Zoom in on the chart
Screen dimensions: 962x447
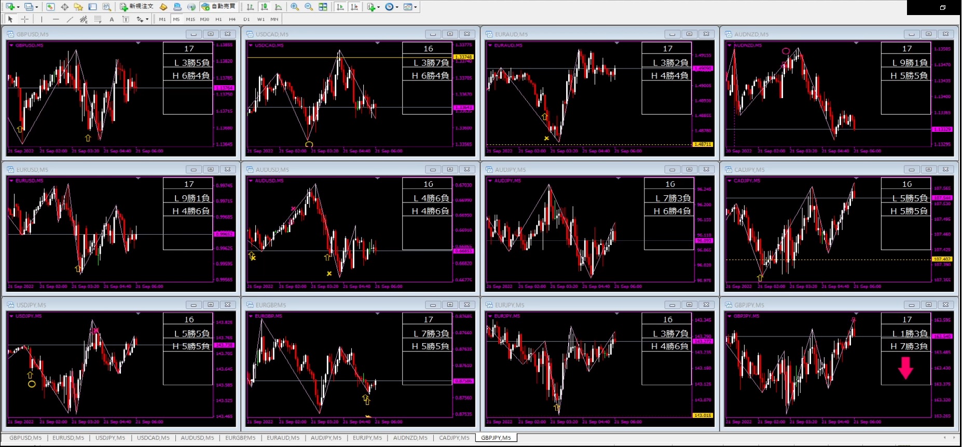294,7
